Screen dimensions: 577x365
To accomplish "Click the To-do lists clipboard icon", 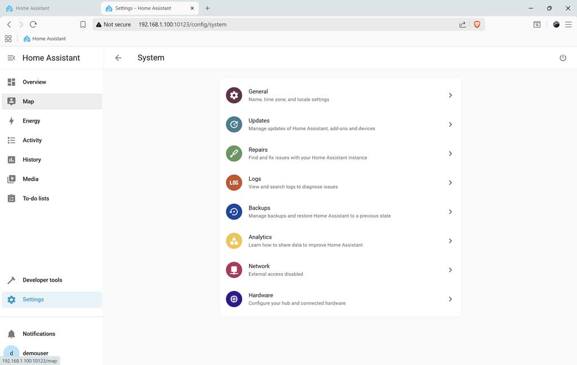I will (x=11, y=198).
